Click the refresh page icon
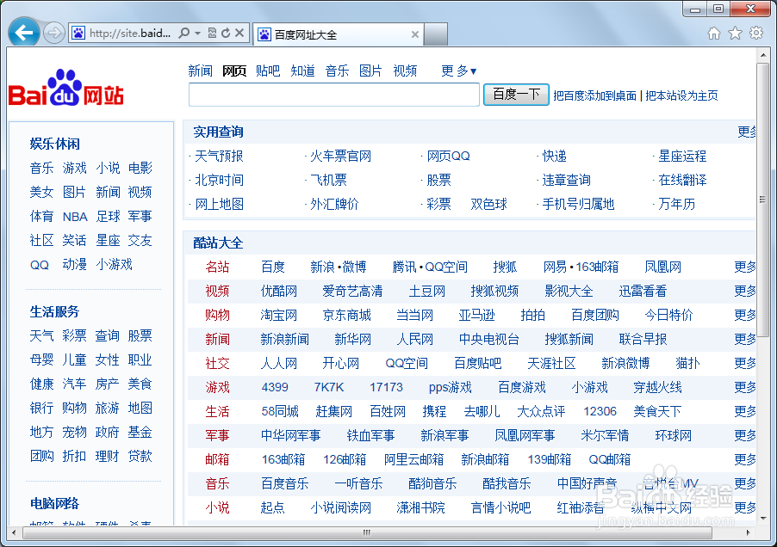This screenshot has width=777, height=547. pos(226,34)
